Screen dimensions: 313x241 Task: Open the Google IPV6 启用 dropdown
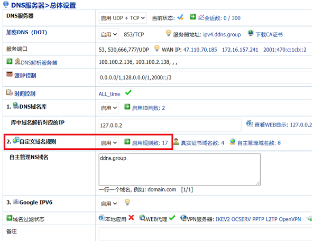(108, 204)
